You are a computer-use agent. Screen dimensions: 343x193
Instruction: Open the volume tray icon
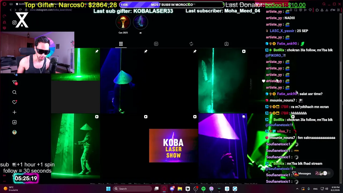(327, 189)
